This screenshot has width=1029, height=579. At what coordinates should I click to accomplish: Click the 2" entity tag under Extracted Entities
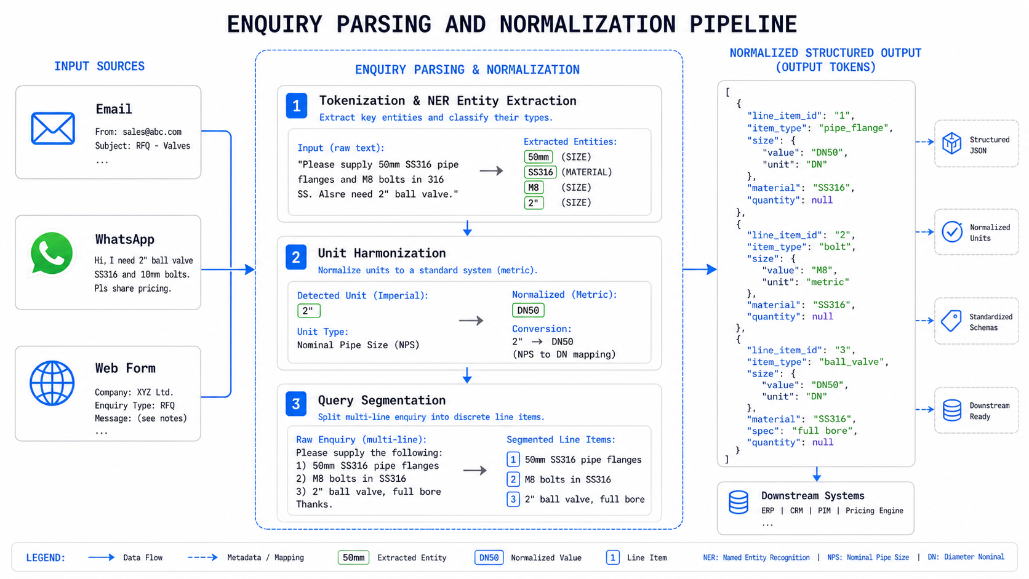(534, 202)
